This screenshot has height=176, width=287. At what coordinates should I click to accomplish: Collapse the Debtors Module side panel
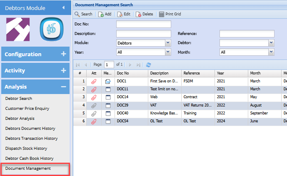pyautogui.click(x=63, y=7)
